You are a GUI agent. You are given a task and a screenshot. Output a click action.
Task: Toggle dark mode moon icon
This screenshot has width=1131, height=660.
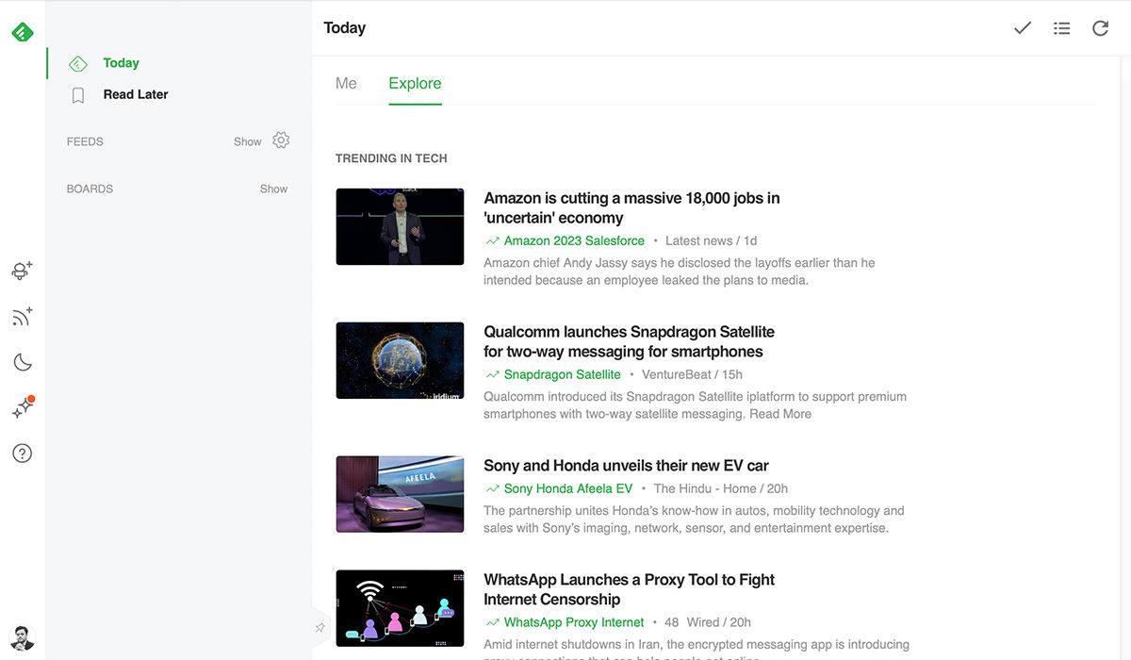[x=23, y=362]
